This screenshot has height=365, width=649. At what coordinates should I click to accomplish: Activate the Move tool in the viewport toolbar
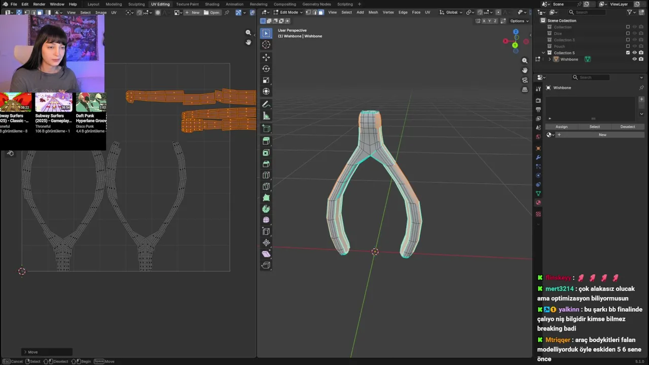pos(266,57)
